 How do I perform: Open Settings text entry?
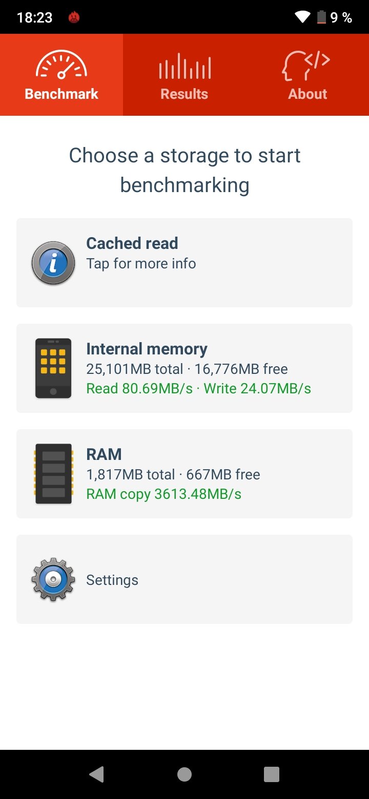112,580
